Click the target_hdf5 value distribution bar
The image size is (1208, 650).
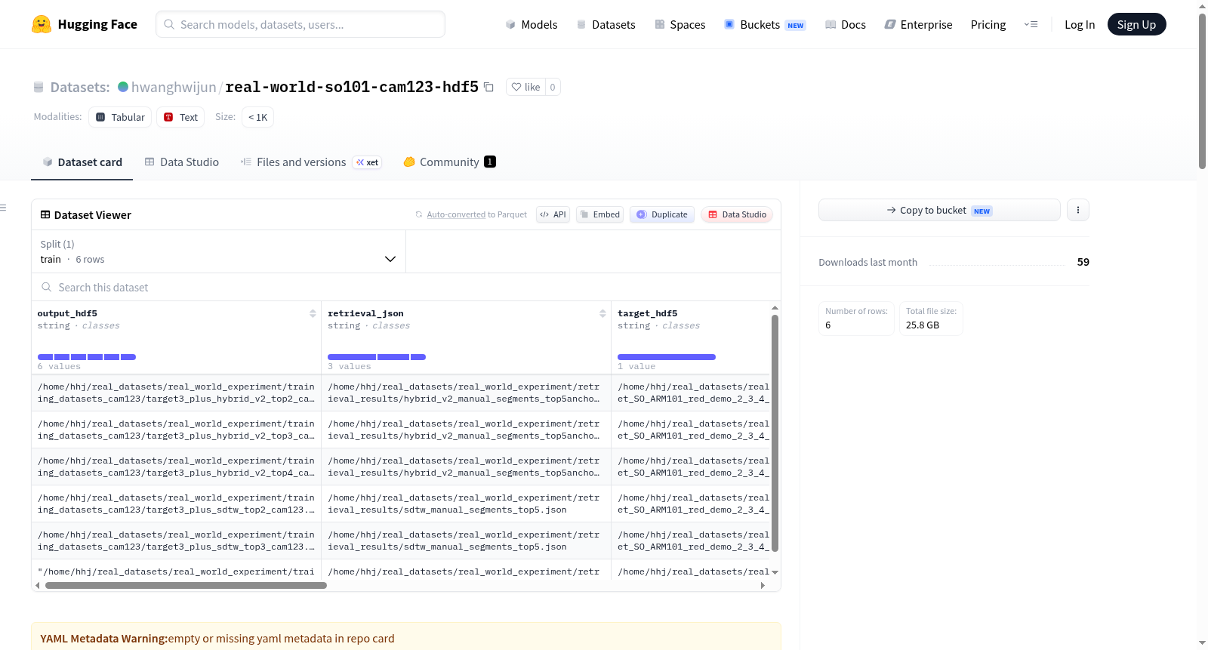(x=667, y=357)
